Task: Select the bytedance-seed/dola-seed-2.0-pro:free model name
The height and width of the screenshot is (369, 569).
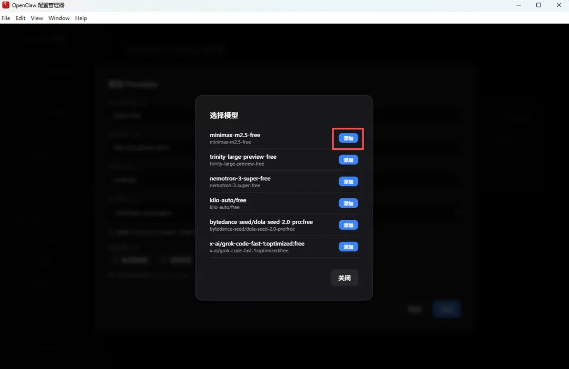Action: tap(261, 222)
